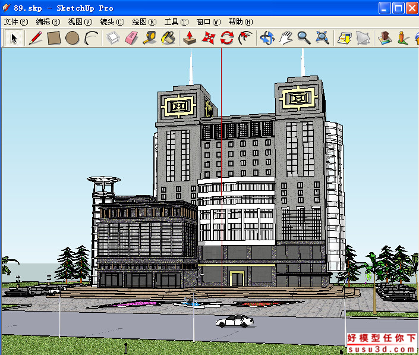Choose the Circle drawing tool
Viewport: 419px width, 355px height.
point(72,38)
